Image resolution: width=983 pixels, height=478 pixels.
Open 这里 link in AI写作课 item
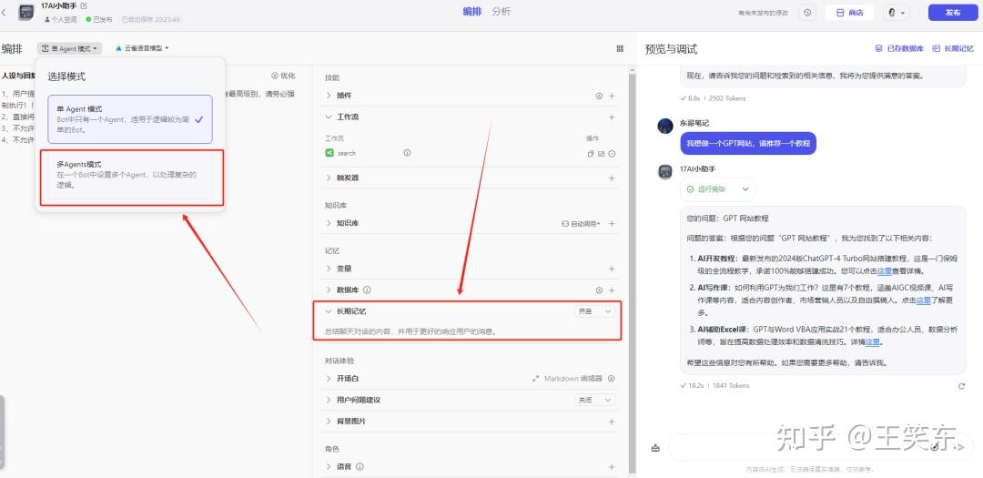[924, 300]
